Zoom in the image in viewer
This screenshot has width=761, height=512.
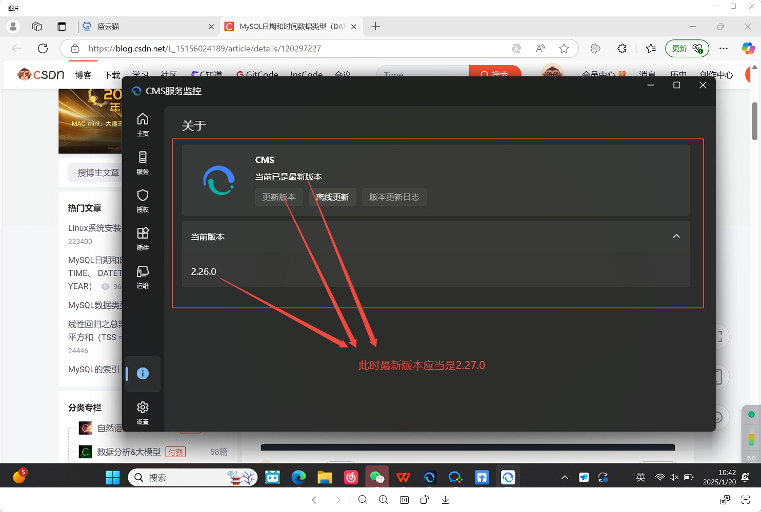point(383,500)
